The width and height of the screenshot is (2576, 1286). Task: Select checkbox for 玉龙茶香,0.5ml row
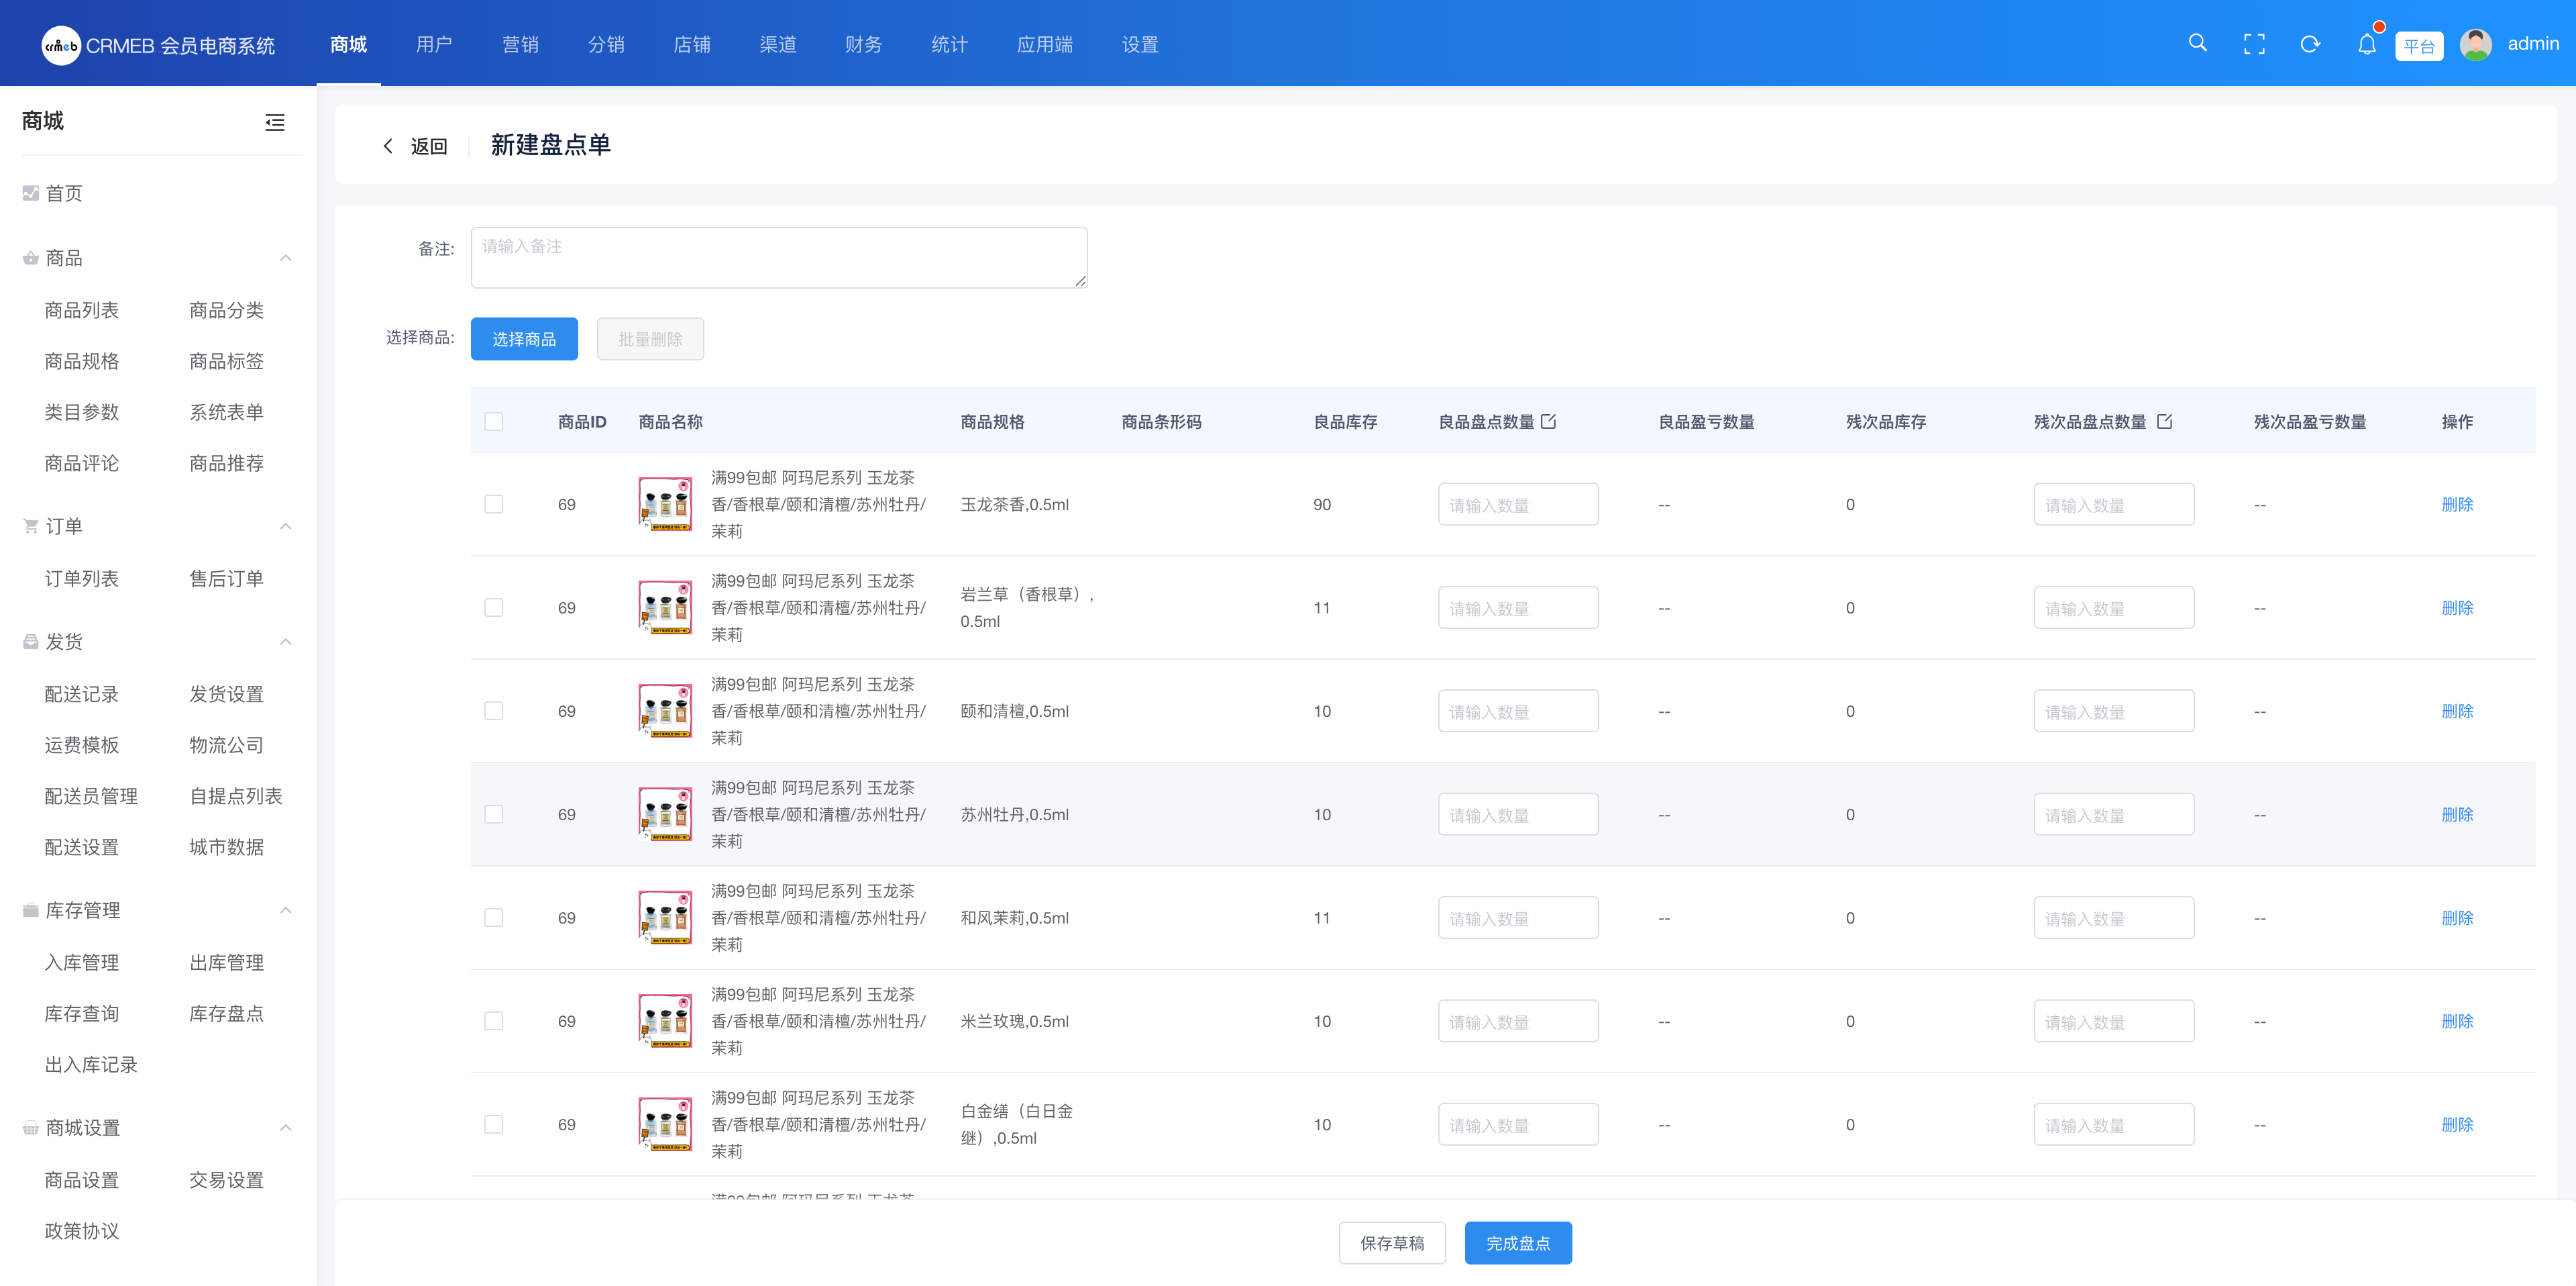[494, 504]
